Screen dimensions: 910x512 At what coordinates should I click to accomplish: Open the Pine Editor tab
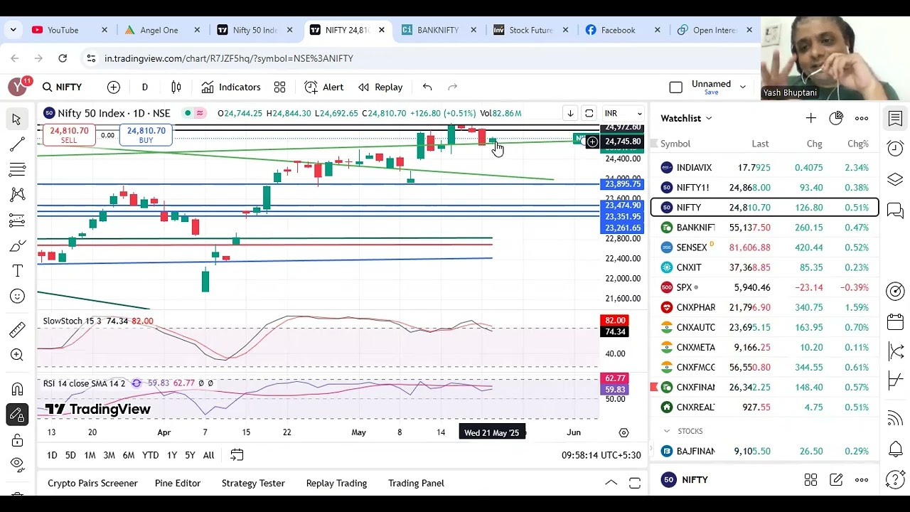point(178,483)
